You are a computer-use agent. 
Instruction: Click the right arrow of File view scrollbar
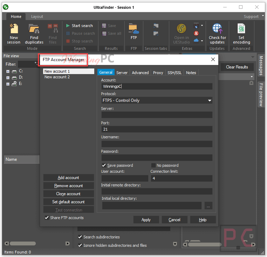point(68,243)
